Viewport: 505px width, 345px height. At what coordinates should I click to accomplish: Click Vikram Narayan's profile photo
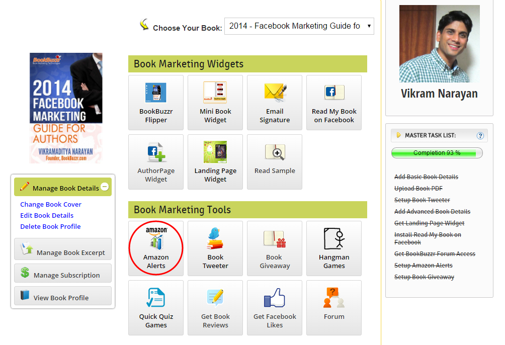click(439, 43)
